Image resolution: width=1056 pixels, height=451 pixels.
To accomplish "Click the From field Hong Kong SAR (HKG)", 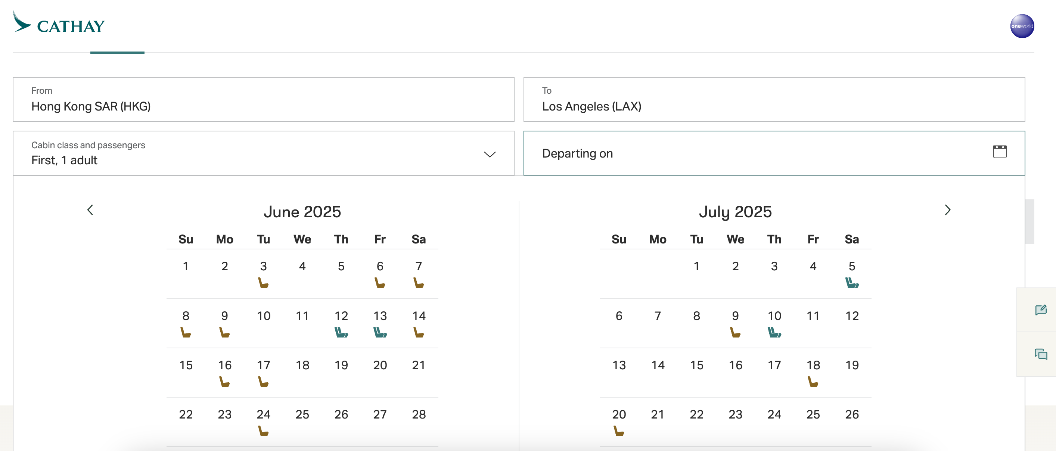I will click(263, 99).
